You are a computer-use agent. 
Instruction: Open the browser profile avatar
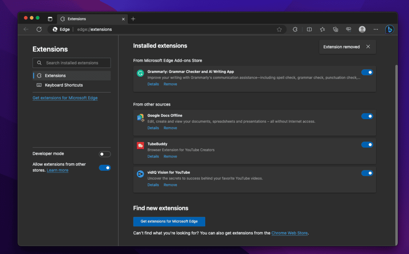[x=362, y=29]
